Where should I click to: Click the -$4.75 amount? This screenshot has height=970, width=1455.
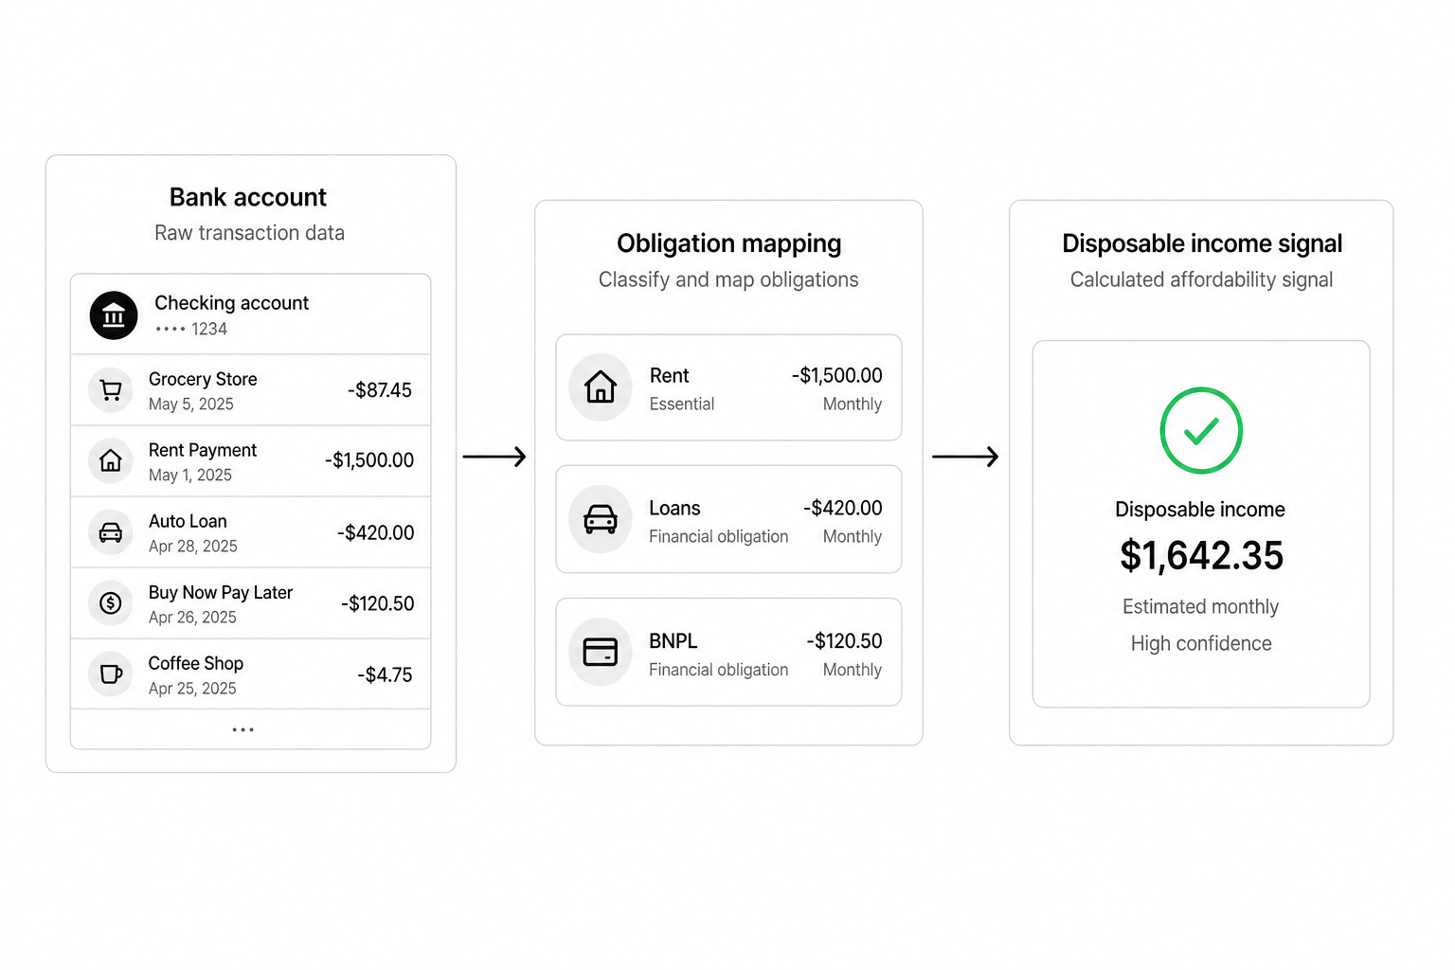[x=385, y=674]
